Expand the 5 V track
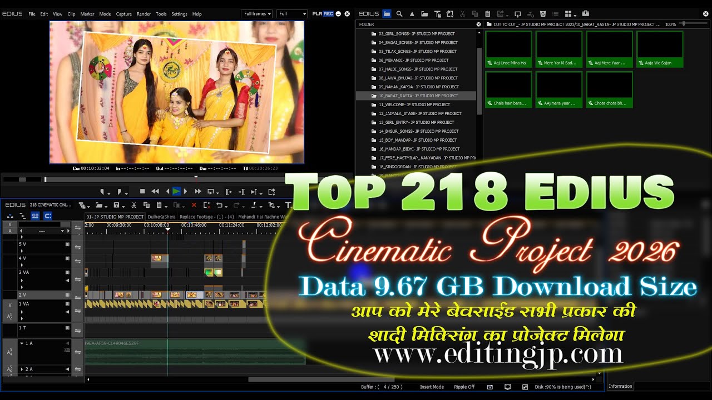Image resolution: width=712 pixels, height=400 pixels. click(x=22, y=251)
